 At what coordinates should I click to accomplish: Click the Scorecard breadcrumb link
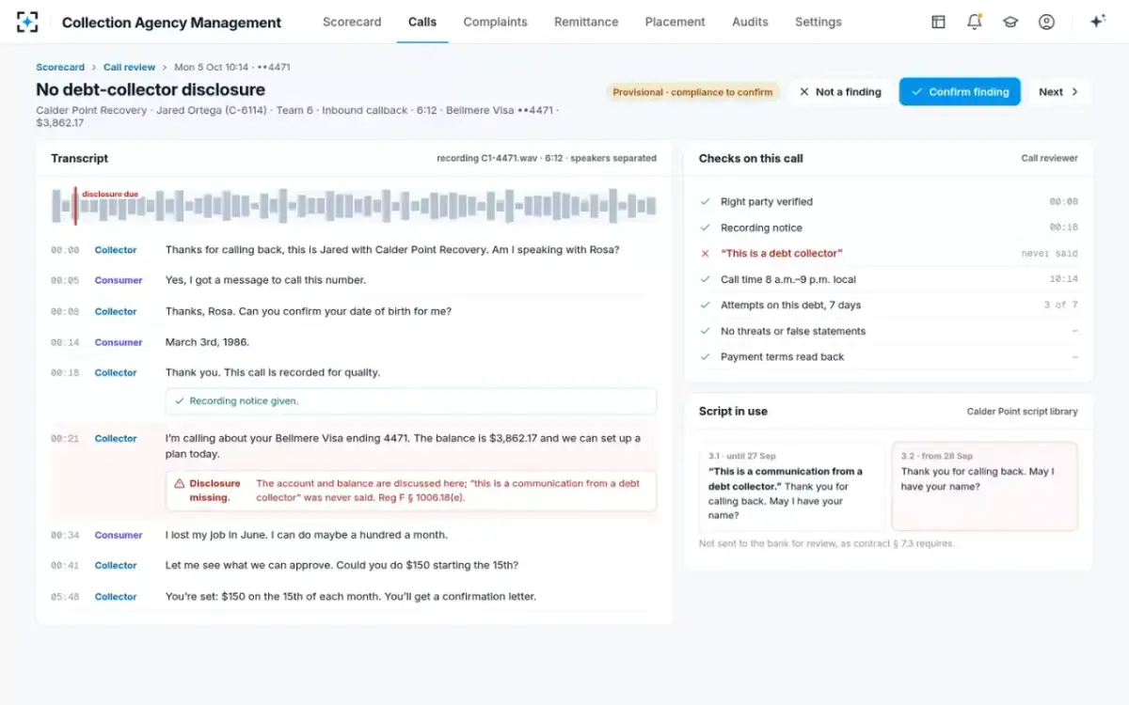coord(60,68)
